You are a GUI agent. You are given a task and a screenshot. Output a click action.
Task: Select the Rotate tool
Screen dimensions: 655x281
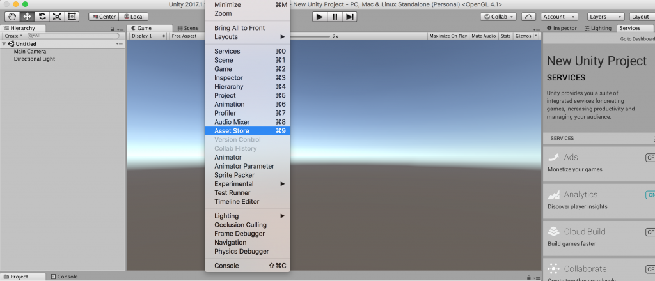42,17
